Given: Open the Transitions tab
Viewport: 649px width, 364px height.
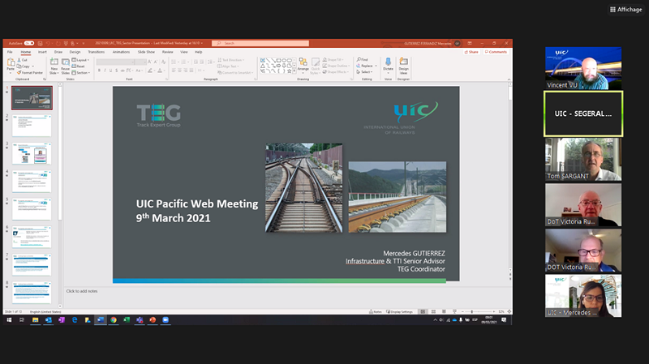Looking at the screenshot, I should pyautogui.click(x=96, y=52).
